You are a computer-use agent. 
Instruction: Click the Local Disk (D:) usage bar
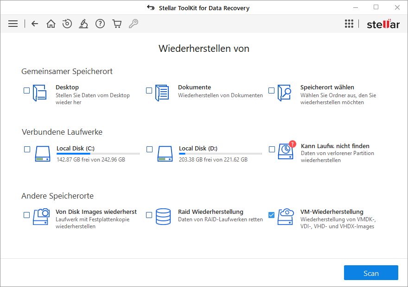coord(220,154)
